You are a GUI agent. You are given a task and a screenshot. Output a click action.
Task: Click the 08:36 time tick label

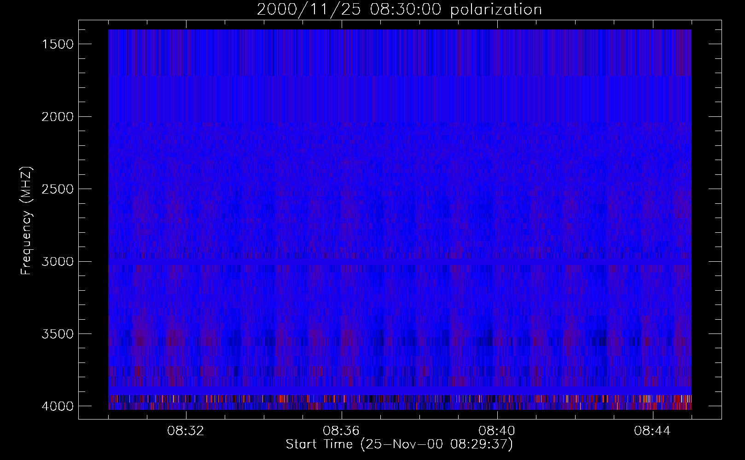click(342, 431)
